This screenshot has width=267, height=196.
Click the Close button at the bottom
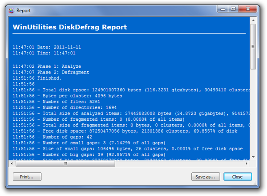238,176
